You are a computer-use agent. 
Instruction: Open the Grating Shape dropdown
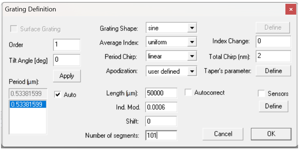point(192,28)
